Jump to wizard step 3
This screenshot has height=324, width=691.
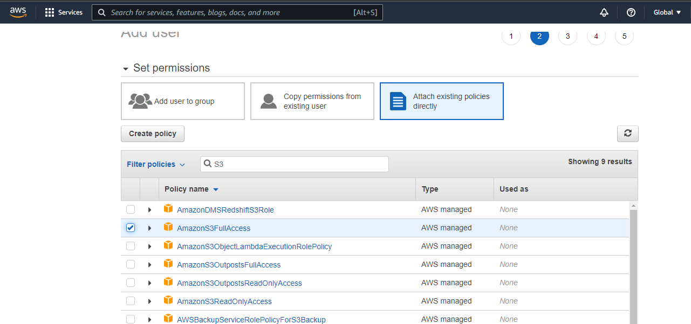pyautogui.click(x=567, y=36)
